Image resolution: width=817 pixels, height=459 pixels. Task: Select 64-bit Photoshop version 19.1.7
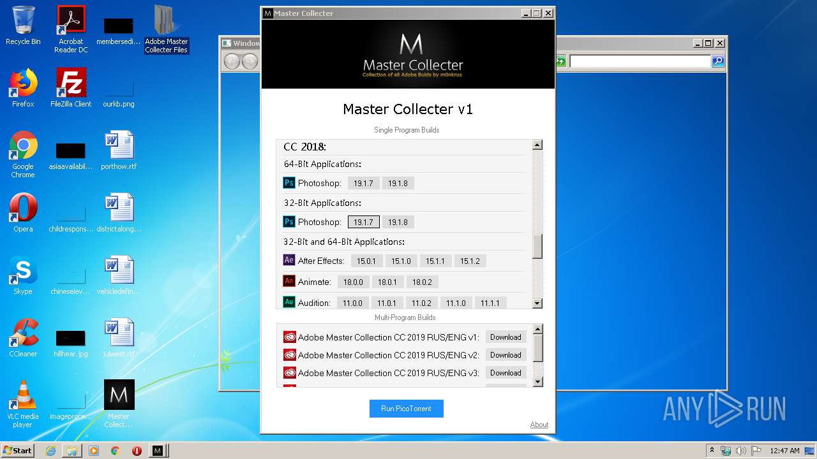[363, 183]
